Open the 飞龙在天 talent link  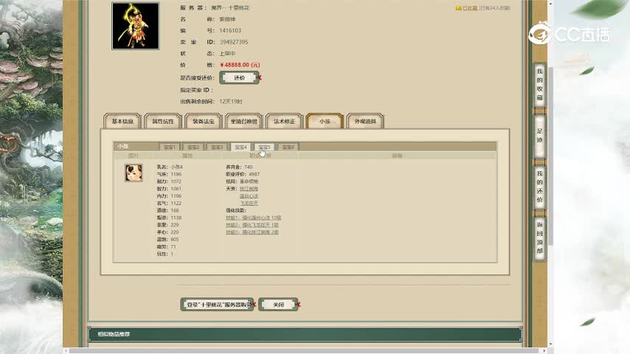click(x=249, y=204)
